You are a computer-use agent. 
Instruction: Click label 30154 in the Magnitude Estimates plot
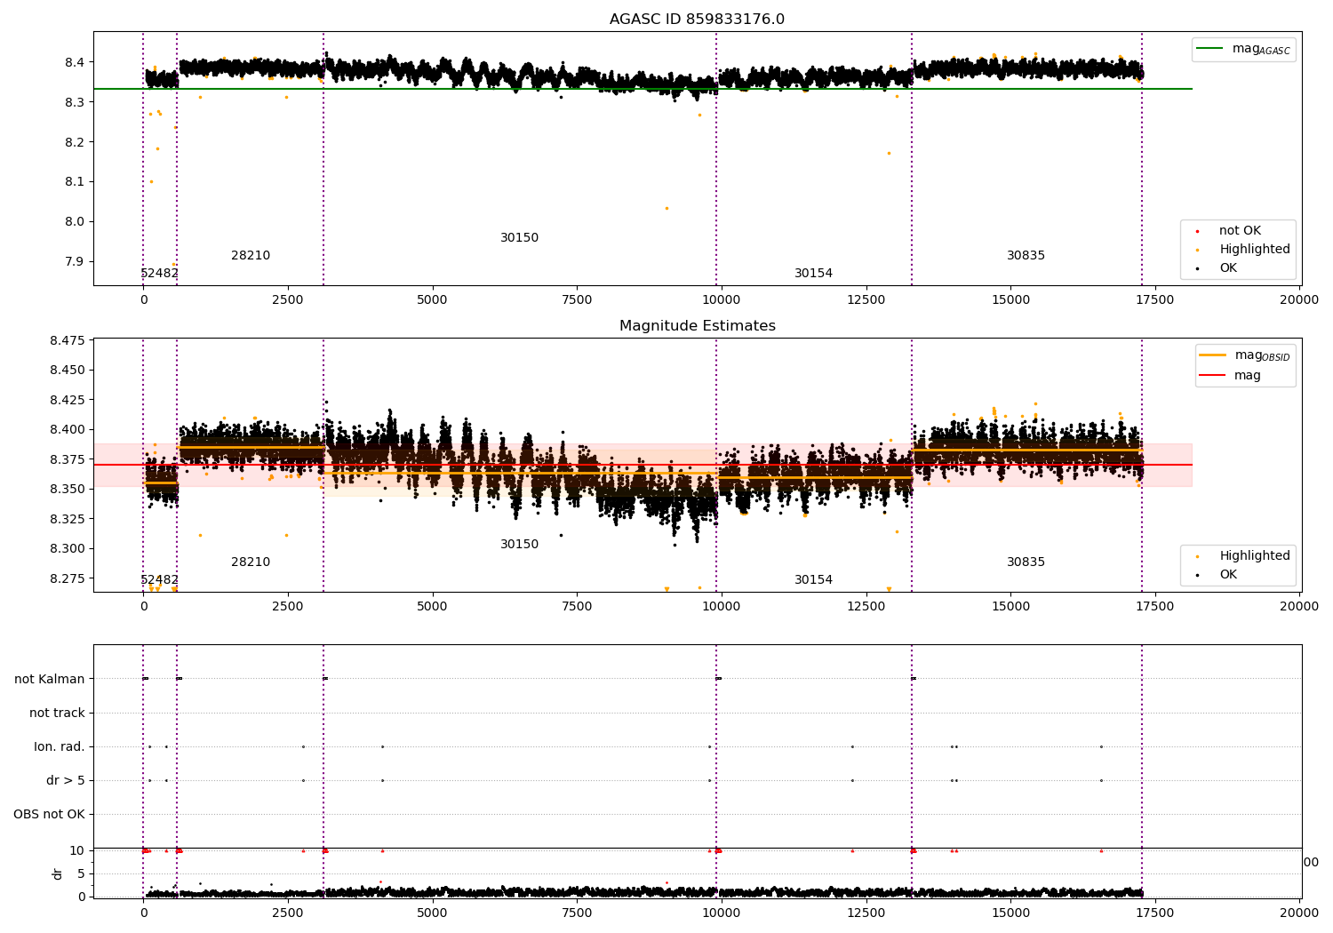[x=814, y=580]
